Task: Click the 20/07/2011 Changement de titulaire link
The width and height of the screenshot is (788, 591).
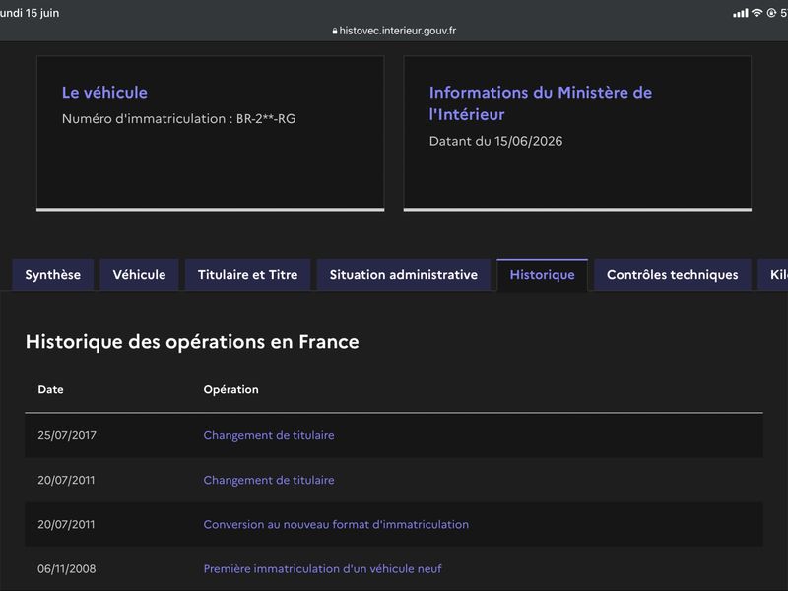Action: (269, 480)
